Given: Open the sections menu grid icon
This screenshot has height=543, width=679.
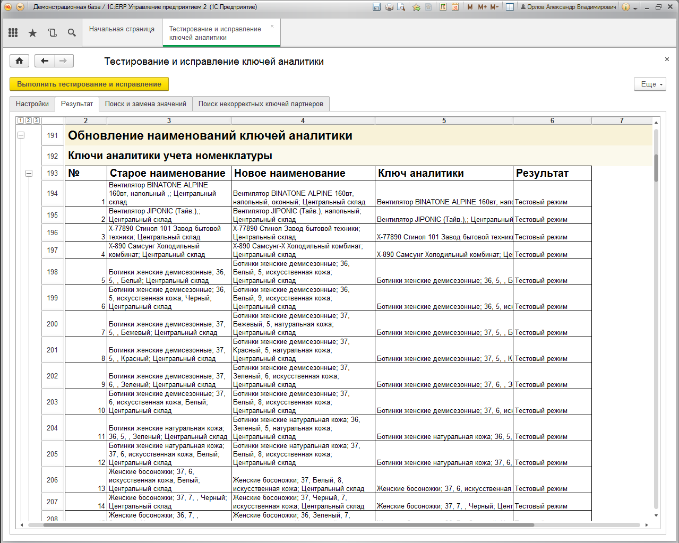Looking at the screenshot, I should pos(13,33).
